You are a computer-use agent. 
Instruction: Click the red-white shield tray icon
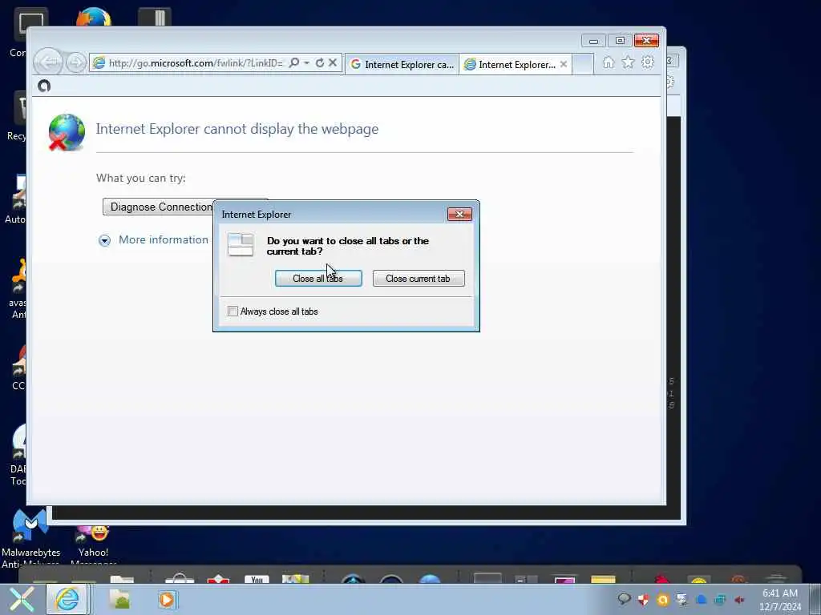click(x=644, y=600)
